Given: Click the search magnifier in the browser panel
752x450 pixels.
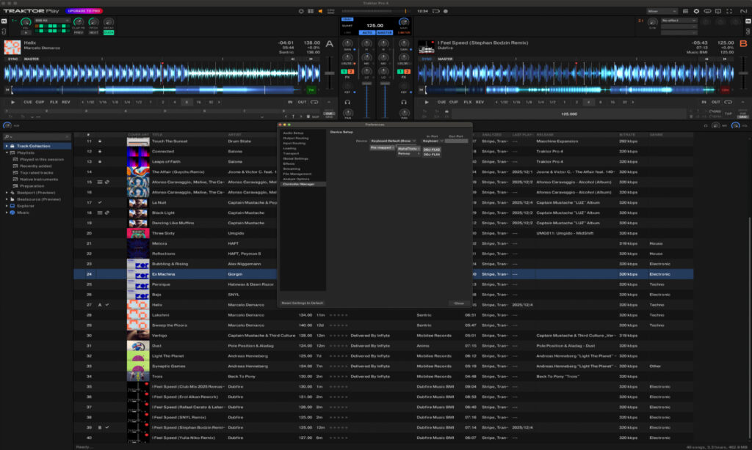Looking at the screenshot, I should [7, 137].
